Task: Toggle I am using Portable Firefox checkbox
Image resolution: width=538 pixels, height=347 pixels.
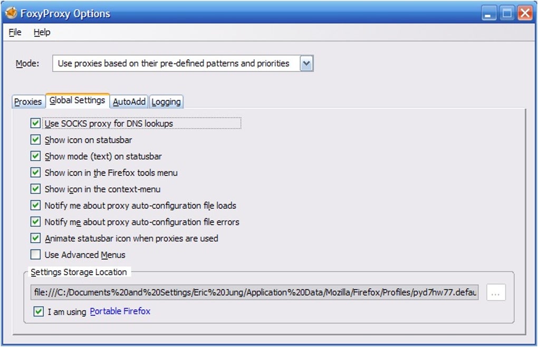Action: point(39,312)
